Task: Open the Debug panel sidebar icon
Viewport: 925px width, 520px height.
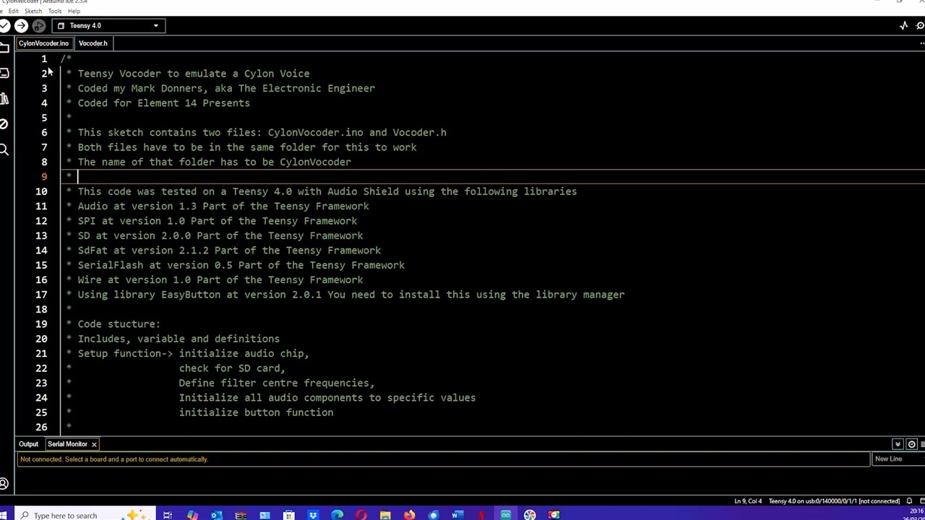Action: click(4, 124)
